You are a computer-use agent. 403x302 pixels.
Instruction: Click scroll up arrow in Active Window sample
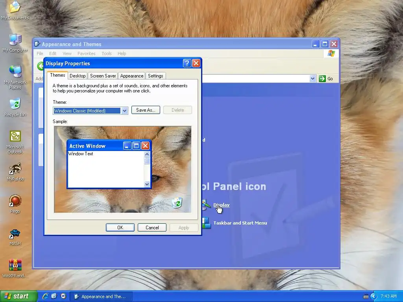coord(147,154)
